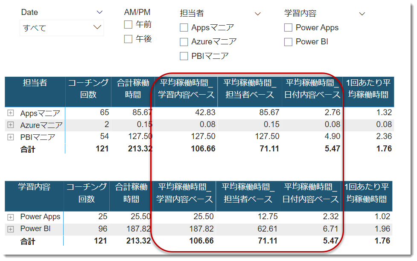Screen dimensions: 417x261
Task: Select the Power BI row label in table
Action: pos(35,229)
